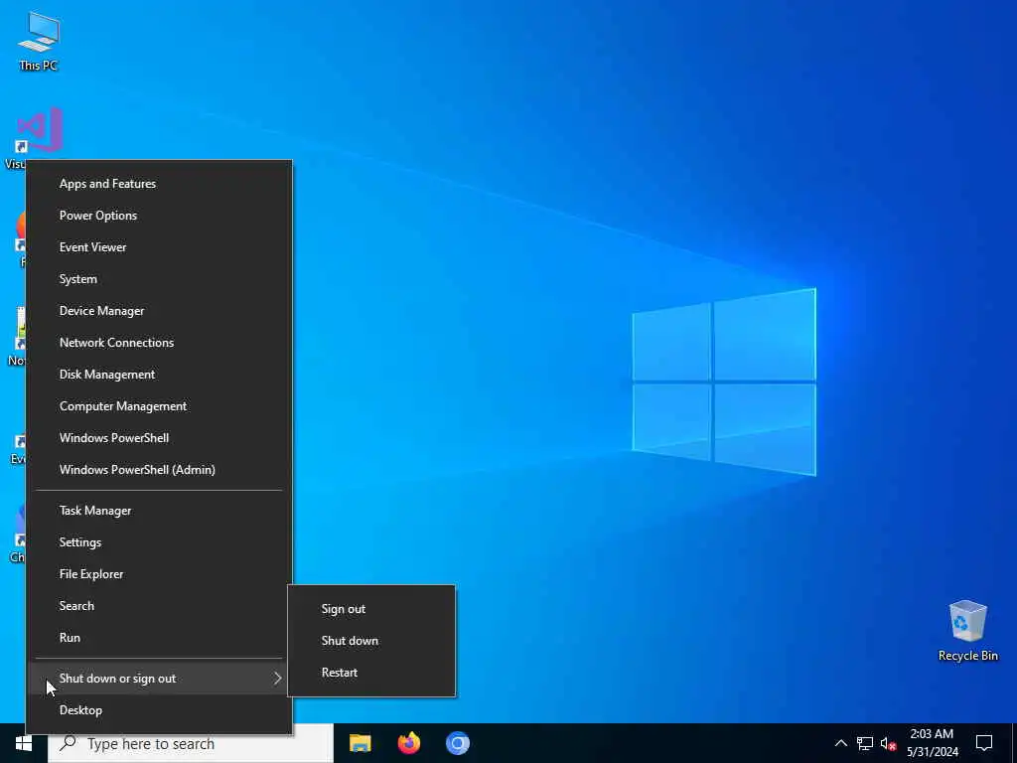The image size is (1017, 763).
Task: Launch Windows PowerShell (Admin)
Action: click(159, 470)
